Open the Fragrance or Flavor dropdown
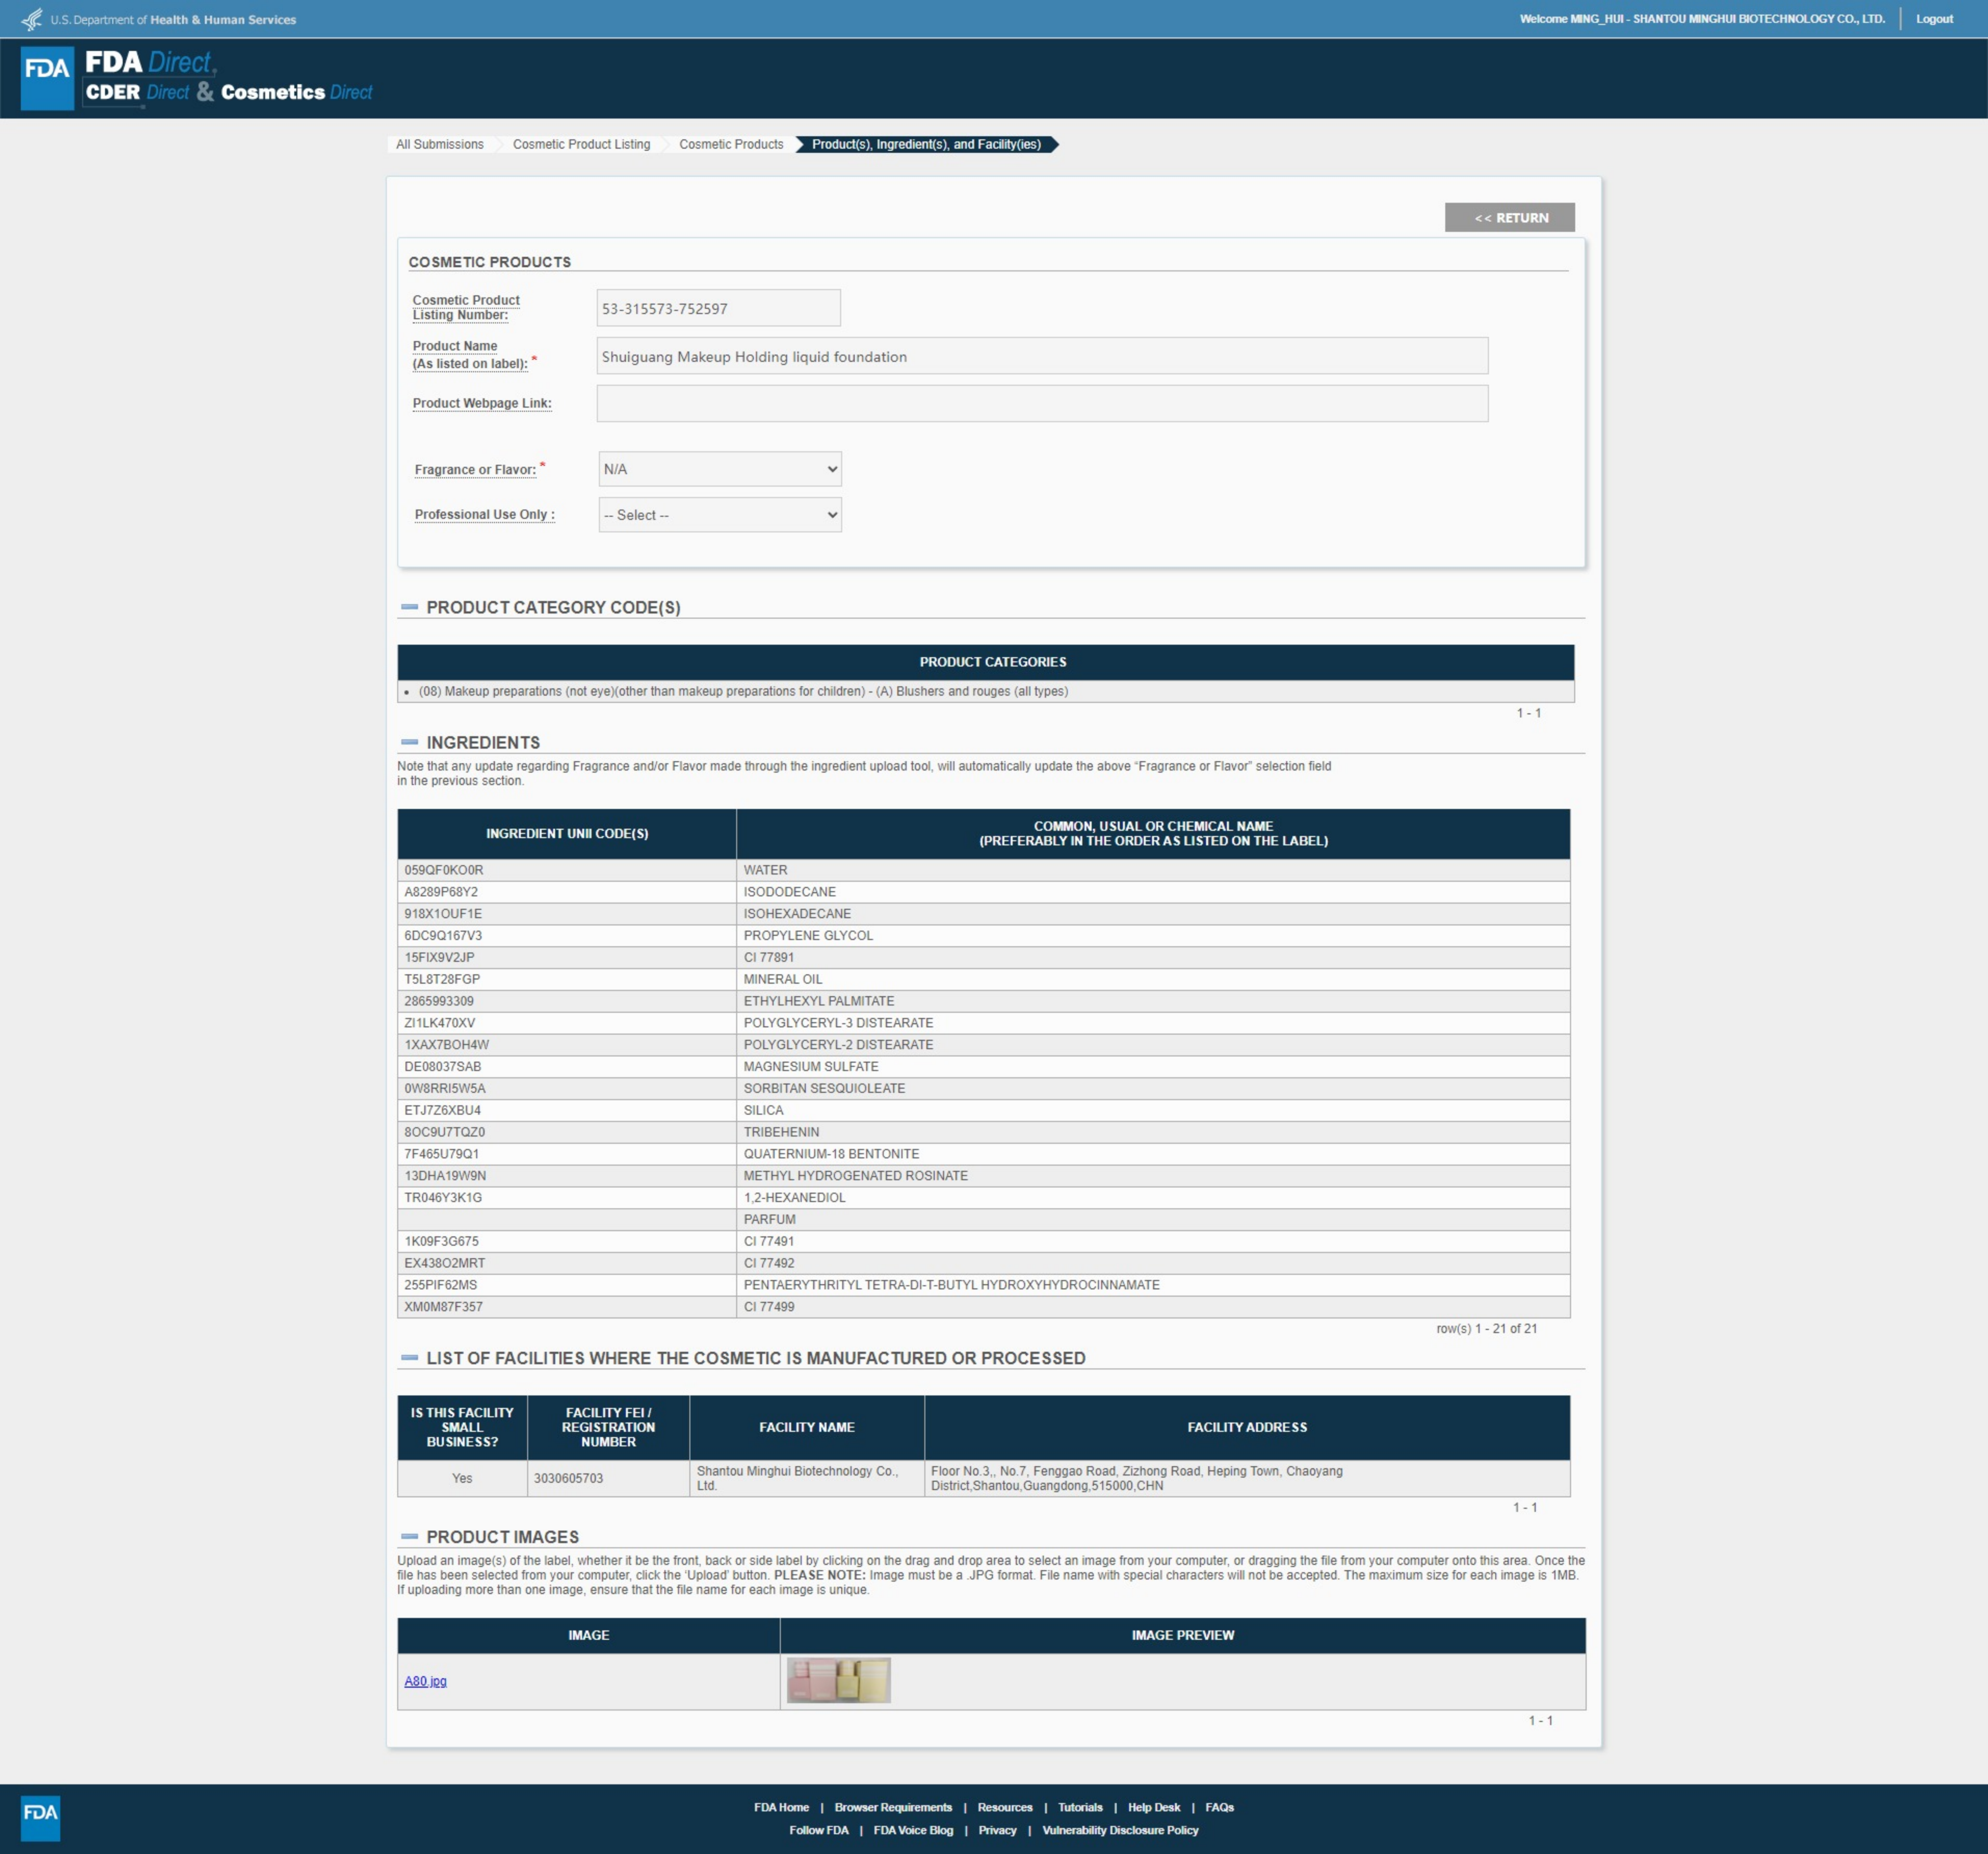 pyautogui.click(x=719, y=469)
